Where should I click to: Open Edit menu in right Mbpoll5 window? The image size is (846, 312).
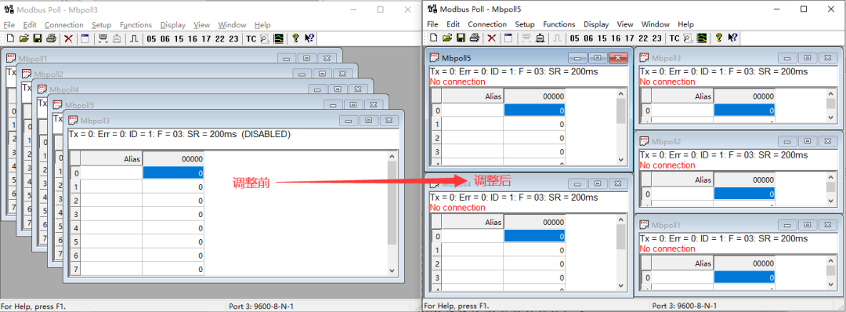coord(454,24)
